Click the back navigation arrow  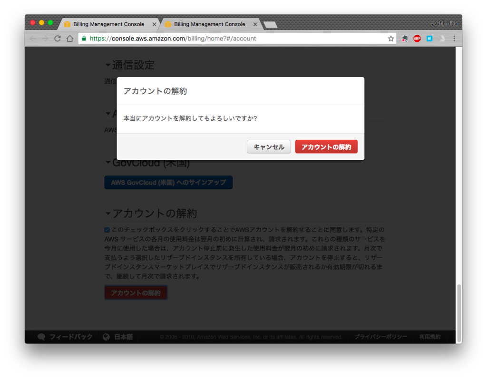coord(33,39)
